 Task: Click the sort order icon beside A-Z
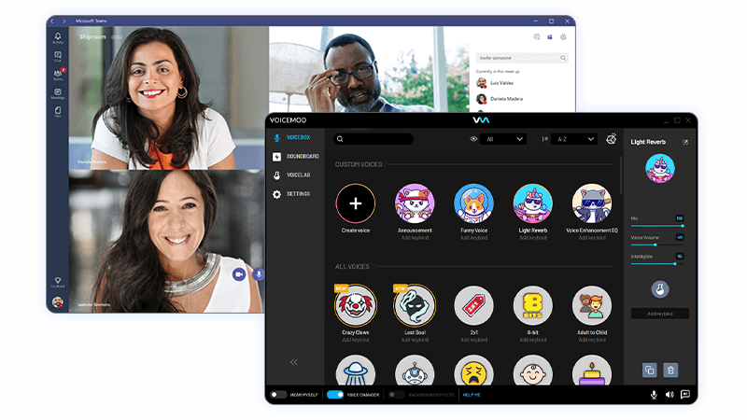(544, 139)
